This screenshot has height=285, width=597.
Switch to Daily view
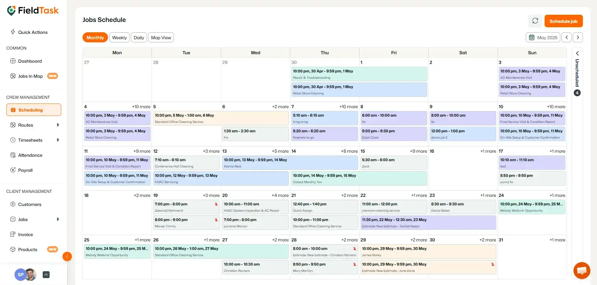(x=139, y=37)
